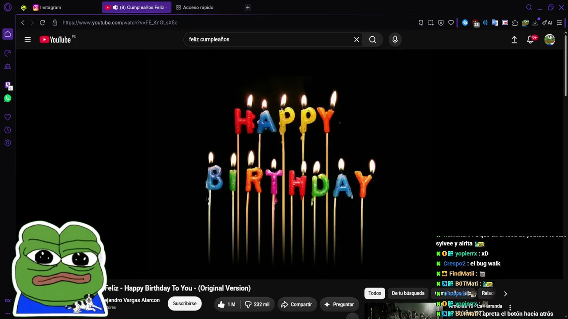
Task: Open the YouTube guide hamburger menu
Action: (28, 39)
